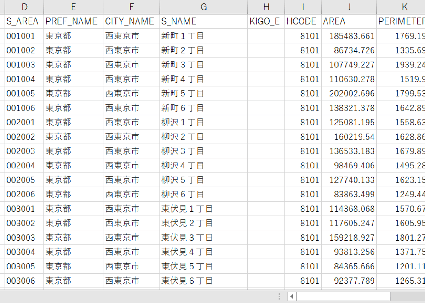Click the horizontal scrollbar left arrow

coord(292,297)
